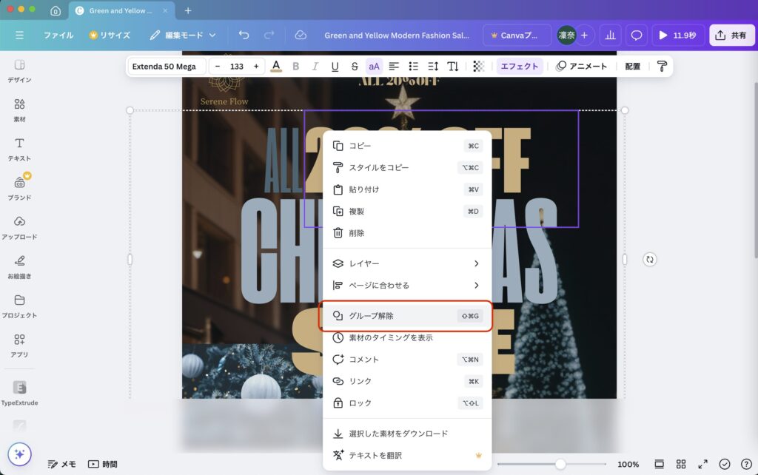Increase font size with plus button
Screen dimensions: 758x475
256,66
